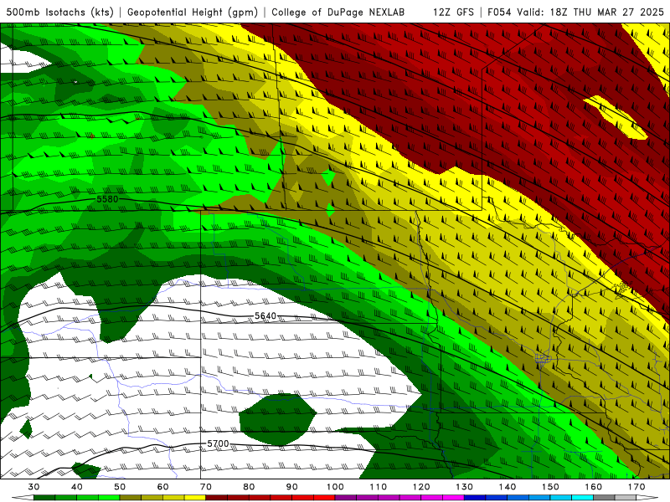The image size is (670, 502).
Task: Click the dark blue 130-135 kt swatch
Action: pyautogui.click(x=475, y=498)
